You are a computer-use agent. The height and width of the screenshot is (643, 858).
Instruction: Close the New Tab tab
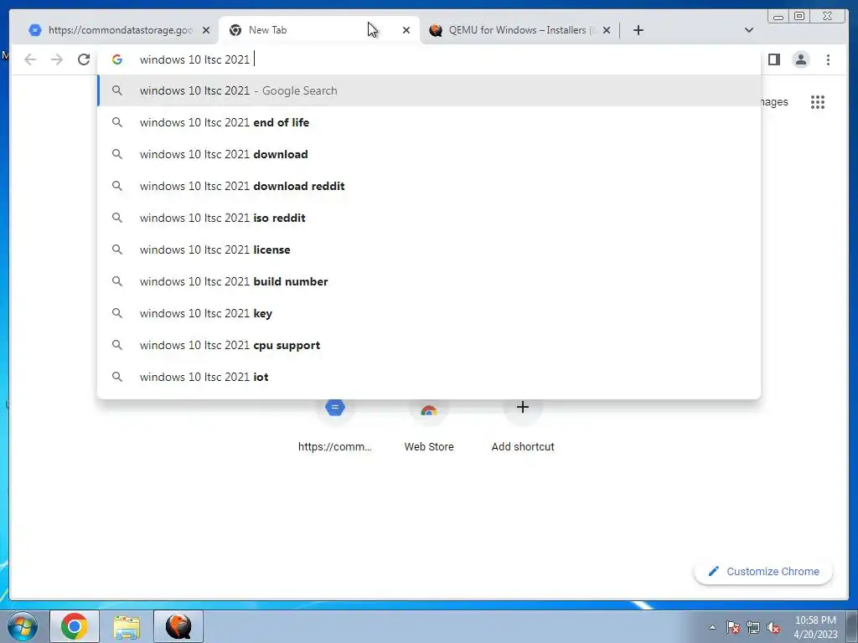[x=406, y=30]
